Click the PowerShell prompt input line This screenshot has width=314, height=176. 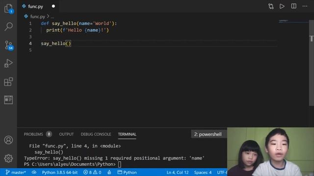pyautogui.click(x=73, y=164)
